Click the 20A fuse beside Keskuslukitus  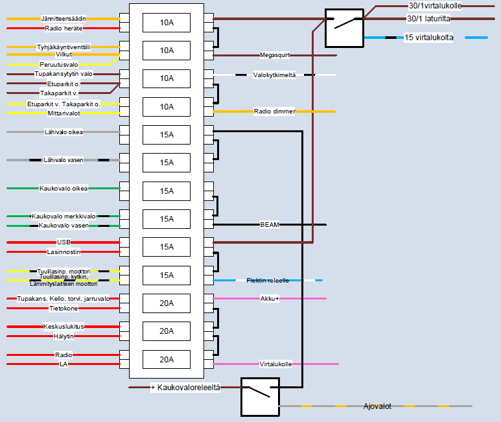pos(167,331)
